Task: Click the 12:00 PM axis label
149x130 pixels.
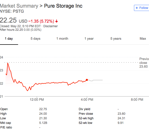Action: click(x=37, y=100)
